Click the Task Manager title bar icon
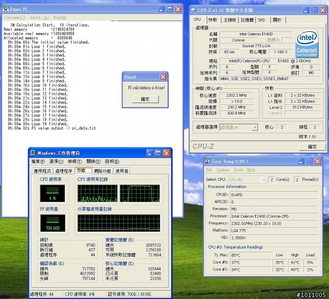The height and width of the screenshot is (299, 329). point(33,153)
